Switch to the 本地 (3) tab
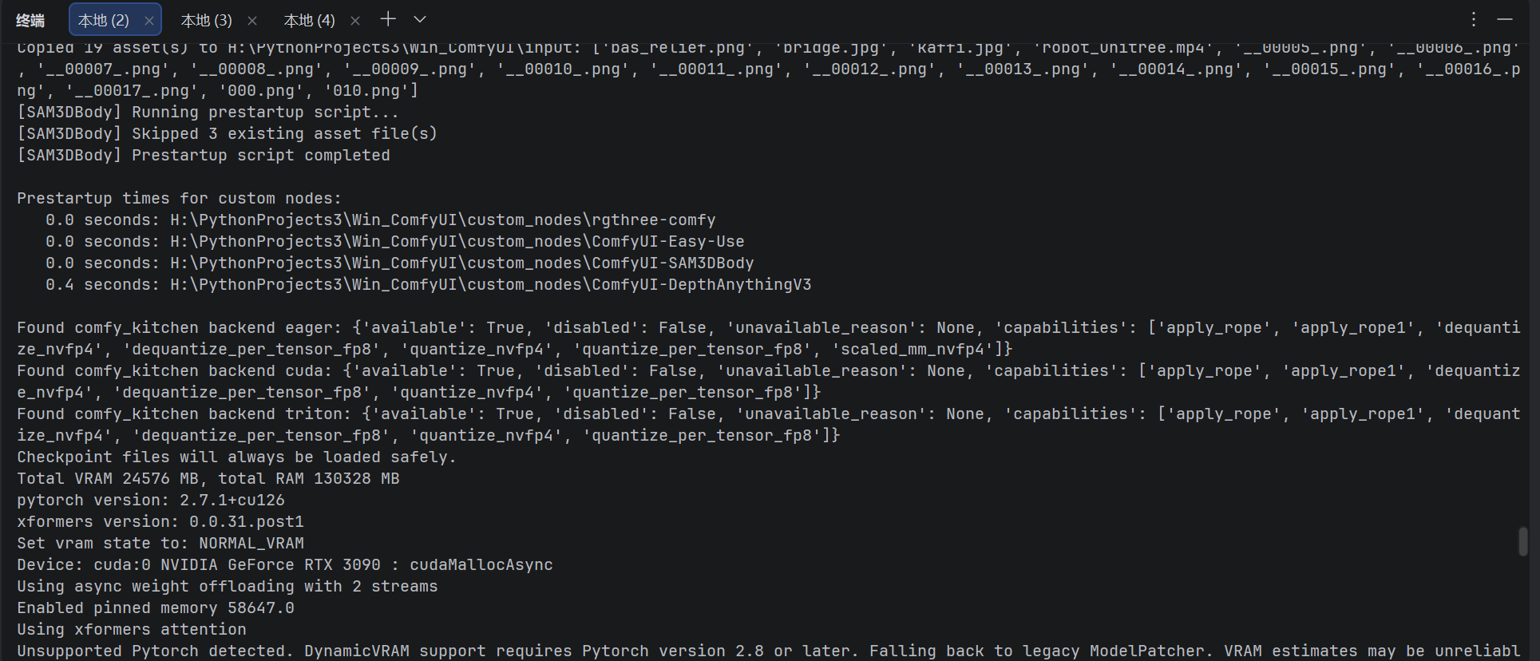Image resolution: width=1540 pixels, height=661 pixels. 206,21
